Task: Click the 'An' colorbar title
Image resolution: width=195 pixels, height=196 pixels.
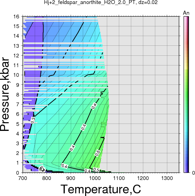Action: click(186, 13)
